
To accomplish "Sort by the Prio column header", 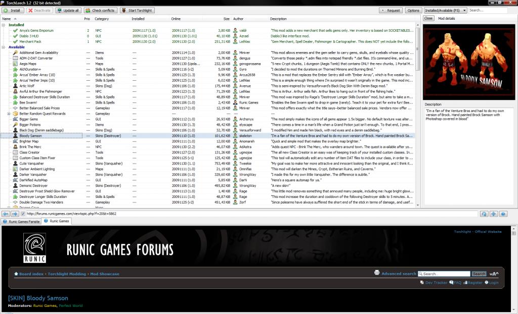I will click(x=87, y=19).
